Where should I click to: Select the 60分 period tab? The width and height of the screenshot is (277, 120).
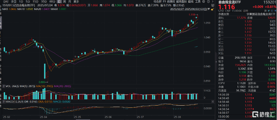click(52, 2)
